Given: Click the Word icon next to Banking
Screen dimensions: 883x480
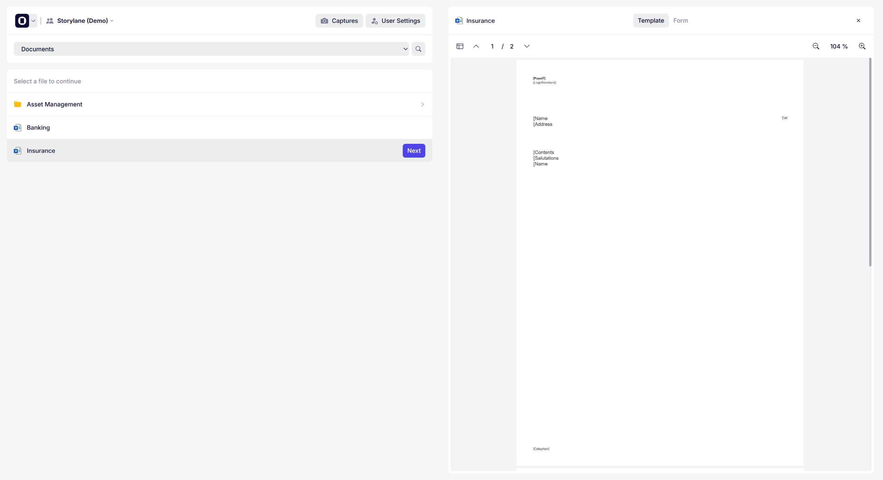Looking at the screenshot, I should tap(18, 128).
